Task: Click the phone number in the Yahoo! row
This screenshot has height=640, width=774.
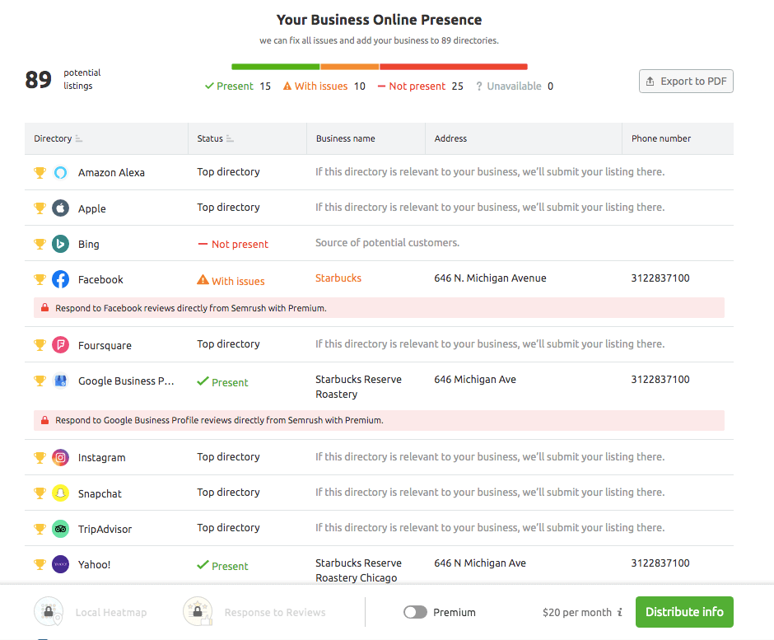Action: pyautogui.click(x=660, y=563)
